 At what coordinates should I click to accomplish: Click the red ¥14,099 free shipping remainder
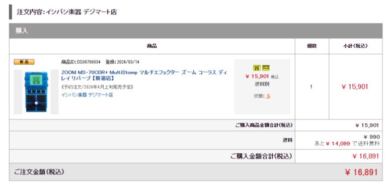click(x=338, y=143)
